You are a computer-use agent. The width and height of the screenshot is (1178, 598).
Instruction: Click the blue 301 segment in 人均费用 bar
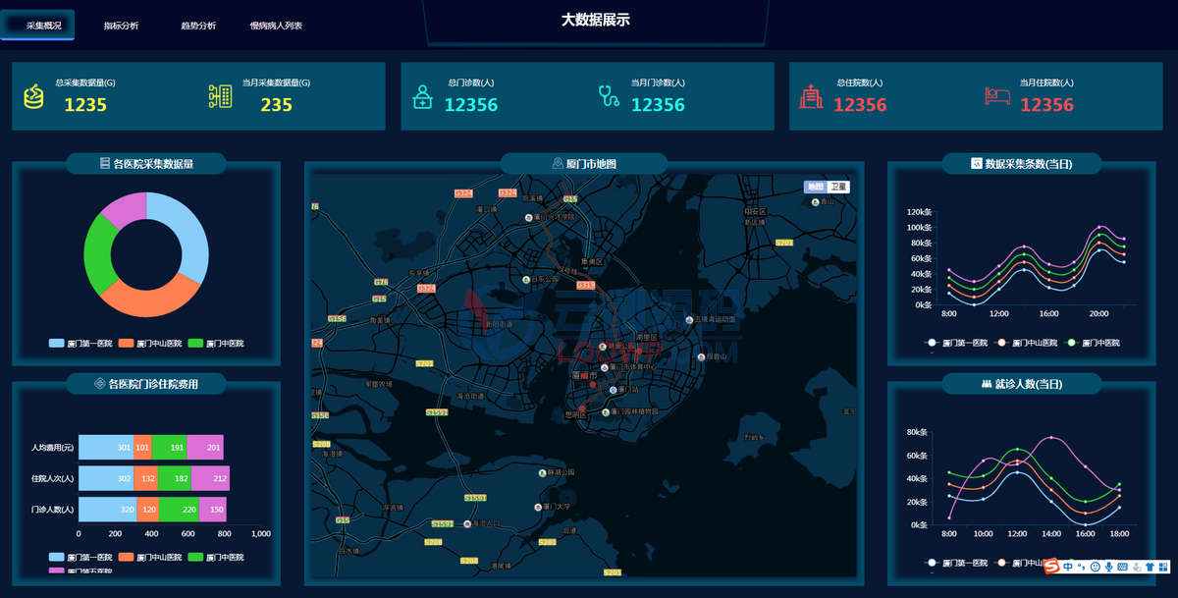click(106, 447)
